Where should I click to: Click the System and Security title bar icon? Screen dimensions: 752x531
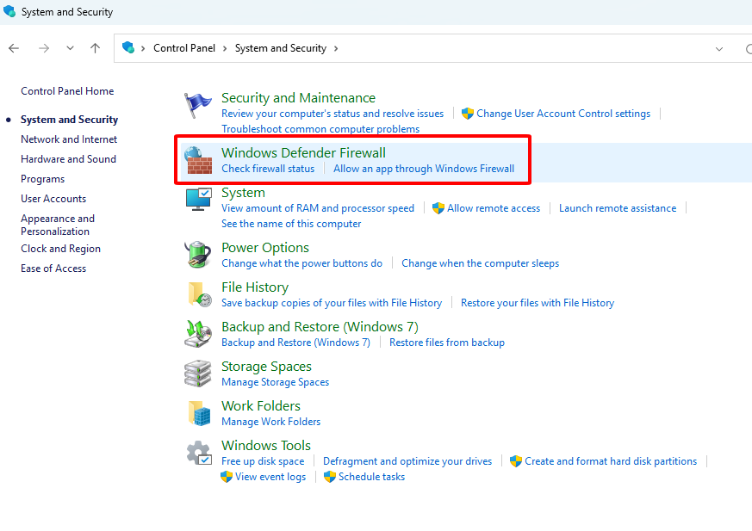tap(9, 11)
